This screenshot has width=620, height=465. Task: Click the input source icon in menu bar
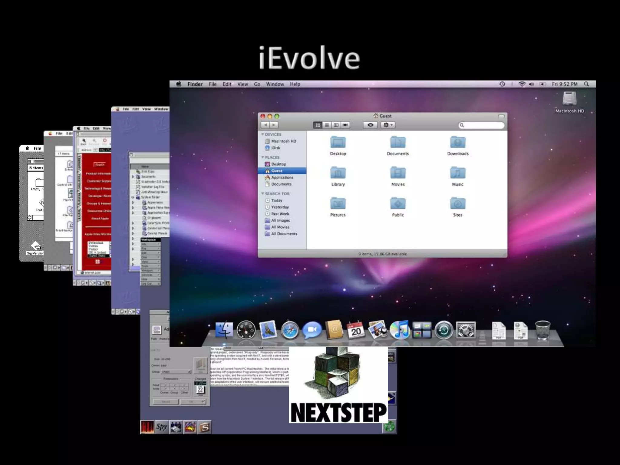[542, 84]
